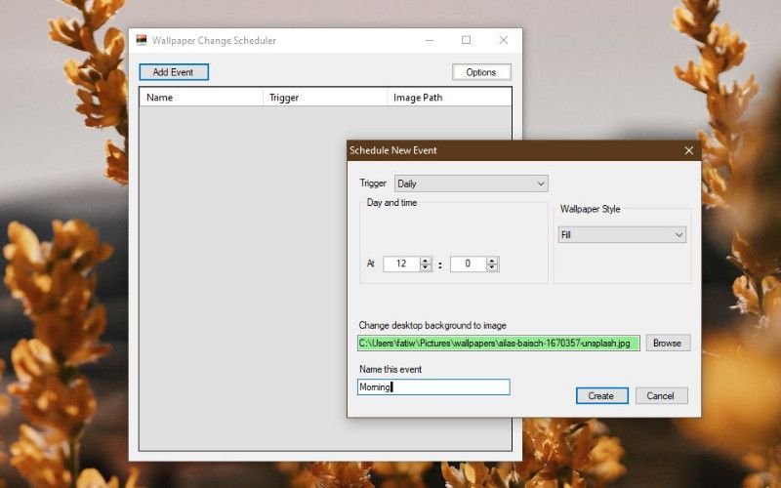Expand the Trigger dropdown set to Daily
This screenshot has width=781, height=488.
coord(471,183)
